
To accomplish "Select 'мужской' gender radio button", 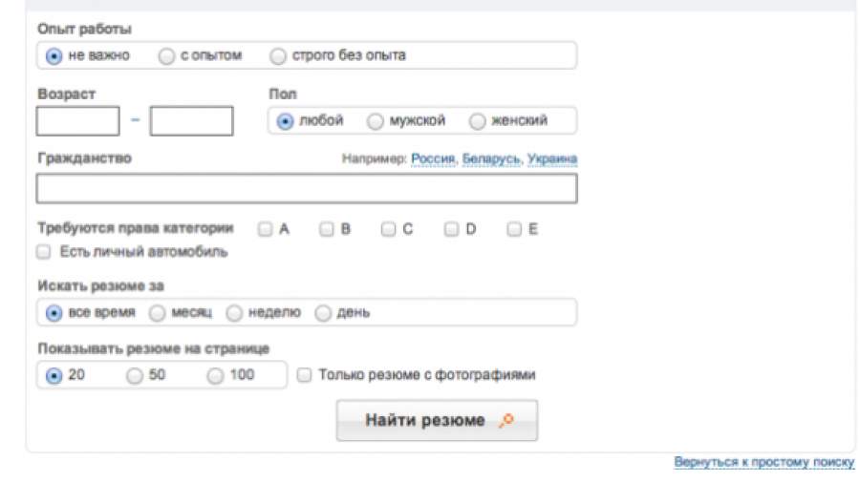I will point(376,121).
